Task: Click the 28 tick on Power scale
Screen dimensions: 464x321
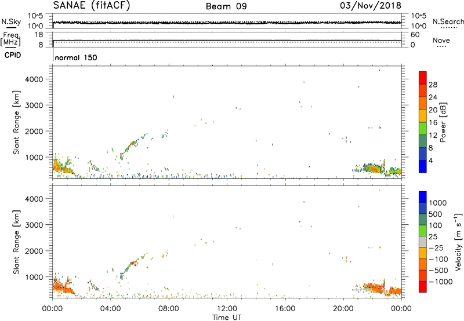Action: pos(433,85)
